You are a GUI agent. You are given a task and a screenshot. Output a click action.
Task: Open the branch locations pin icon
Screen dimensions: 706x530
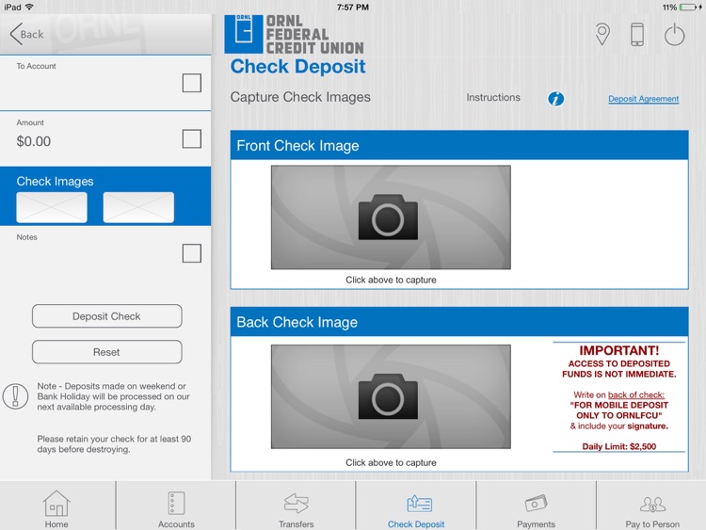click(x=602, y=34)
